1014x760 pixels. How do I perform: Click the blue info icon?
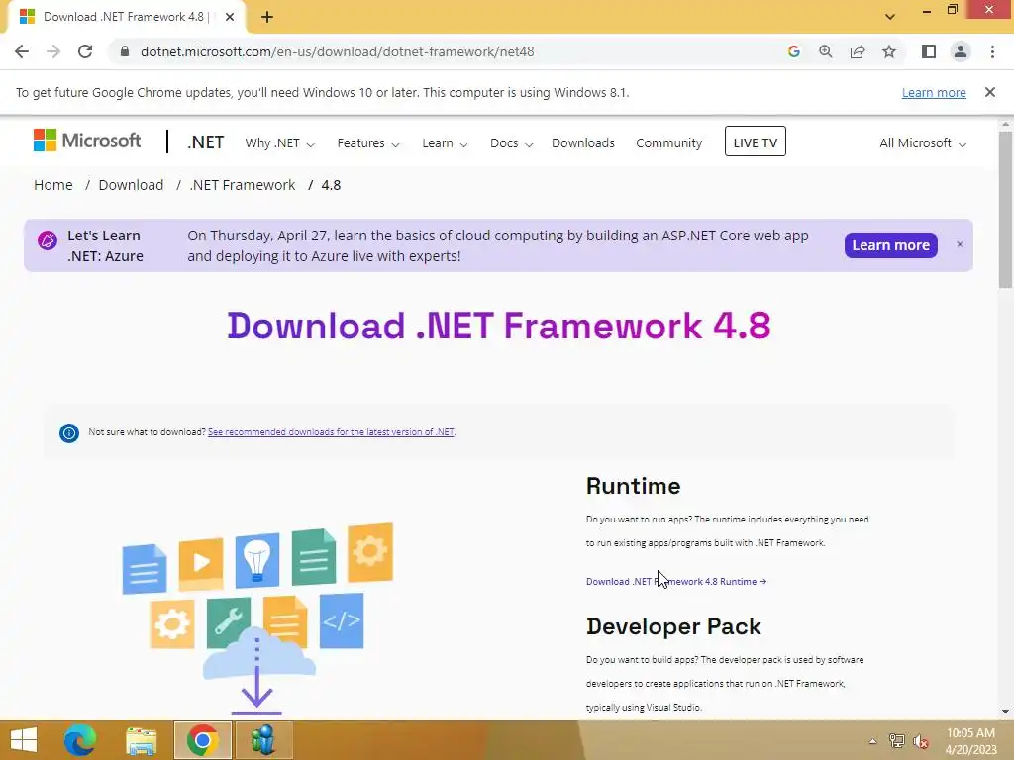point(69,433)
